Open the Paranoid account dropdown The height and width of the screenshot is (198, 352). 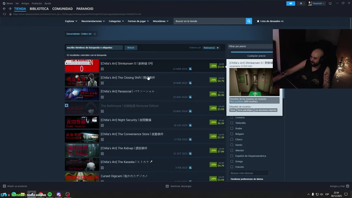pos(316,3)
